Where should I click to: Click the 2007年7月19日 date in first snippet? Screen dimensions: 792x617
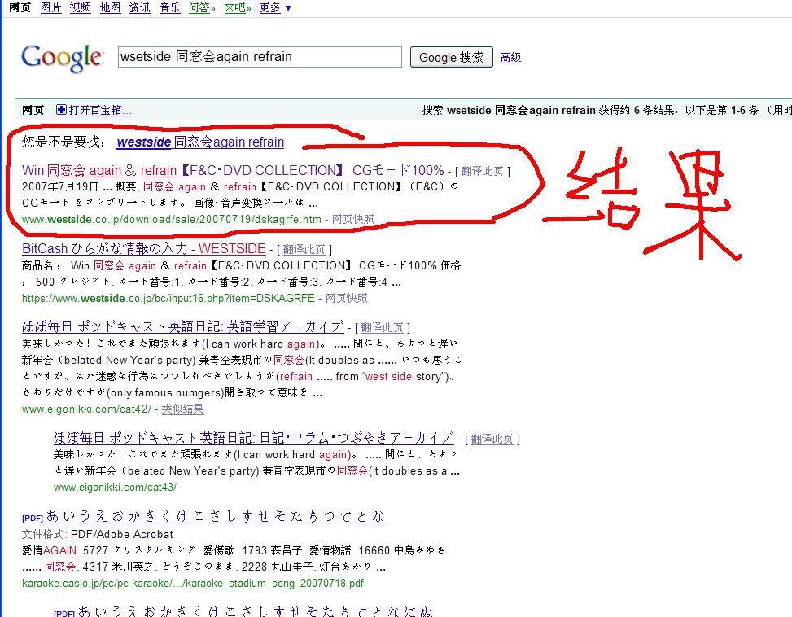[60, 187]
